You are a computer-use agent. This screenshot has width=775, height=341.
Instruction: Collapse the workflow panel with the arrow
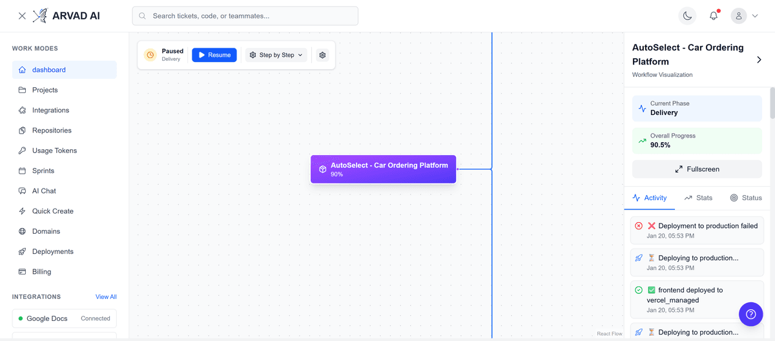[759, 60]
